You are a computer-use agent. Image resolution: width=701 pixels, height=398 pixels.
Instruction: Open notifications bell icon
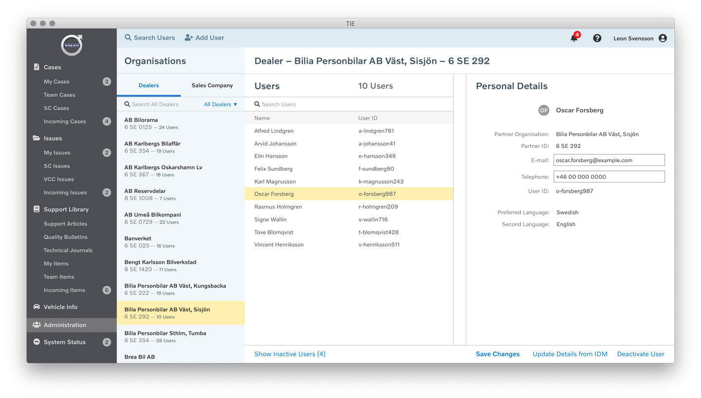point(574,38)
